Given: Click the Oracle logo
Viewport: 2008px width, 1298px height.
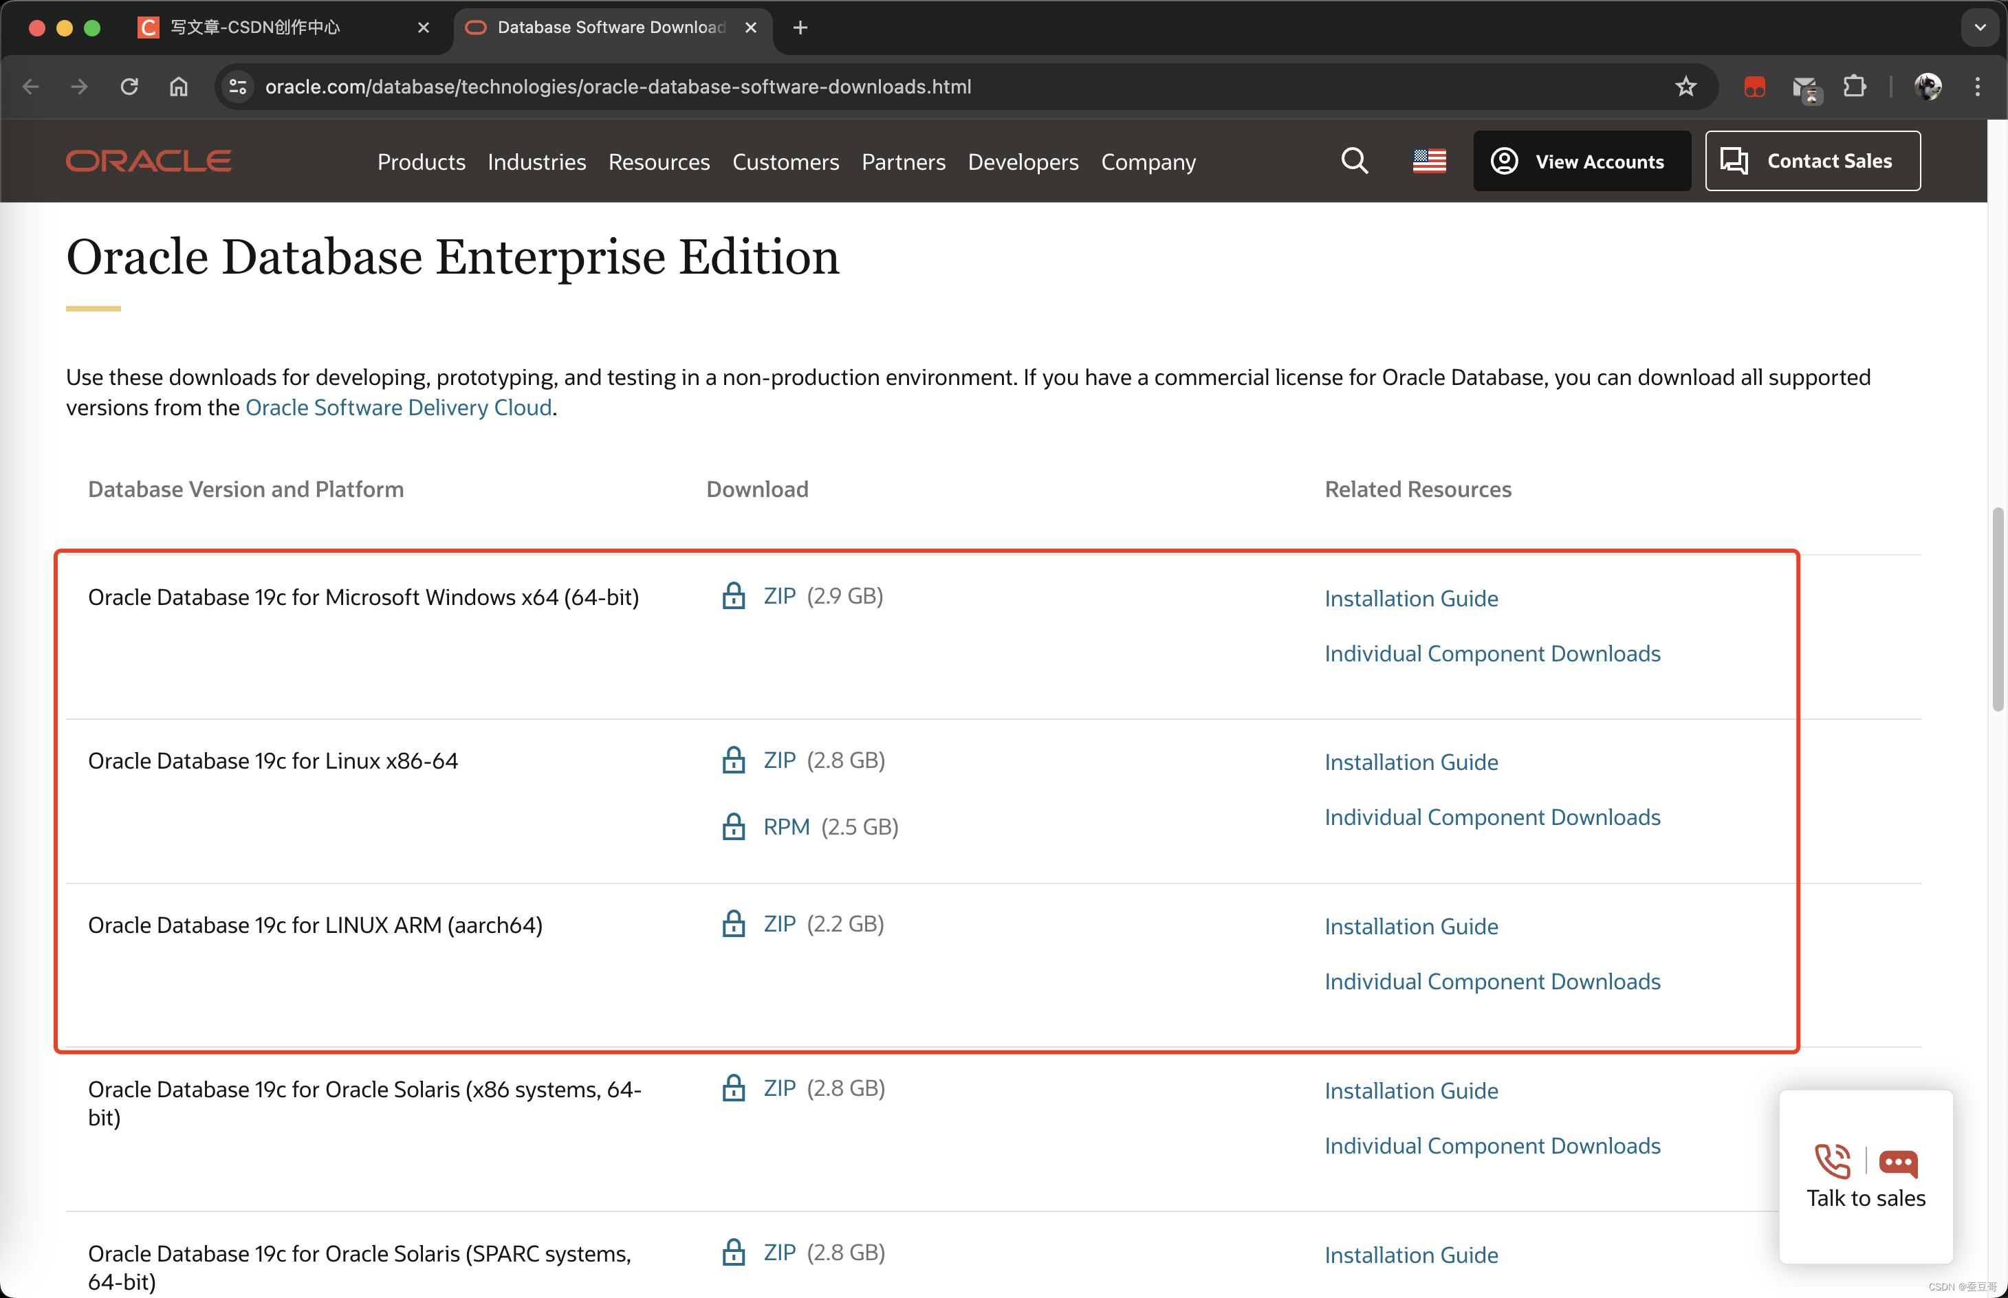Looking at the screenshot, I should (x=149, y=161).
